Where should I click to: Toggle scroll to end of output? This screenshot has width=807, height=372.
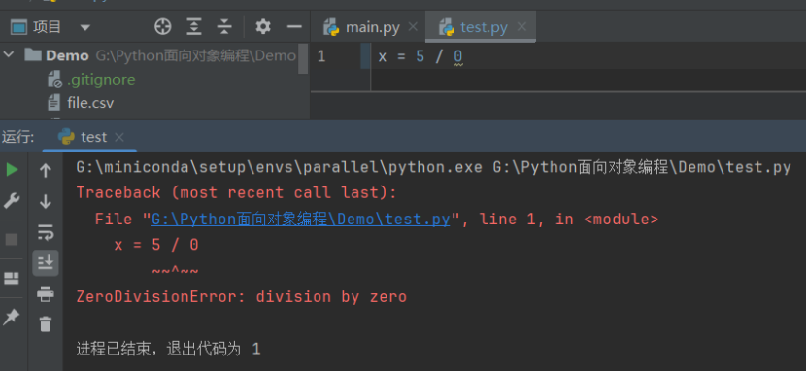[x=46, y=263]
